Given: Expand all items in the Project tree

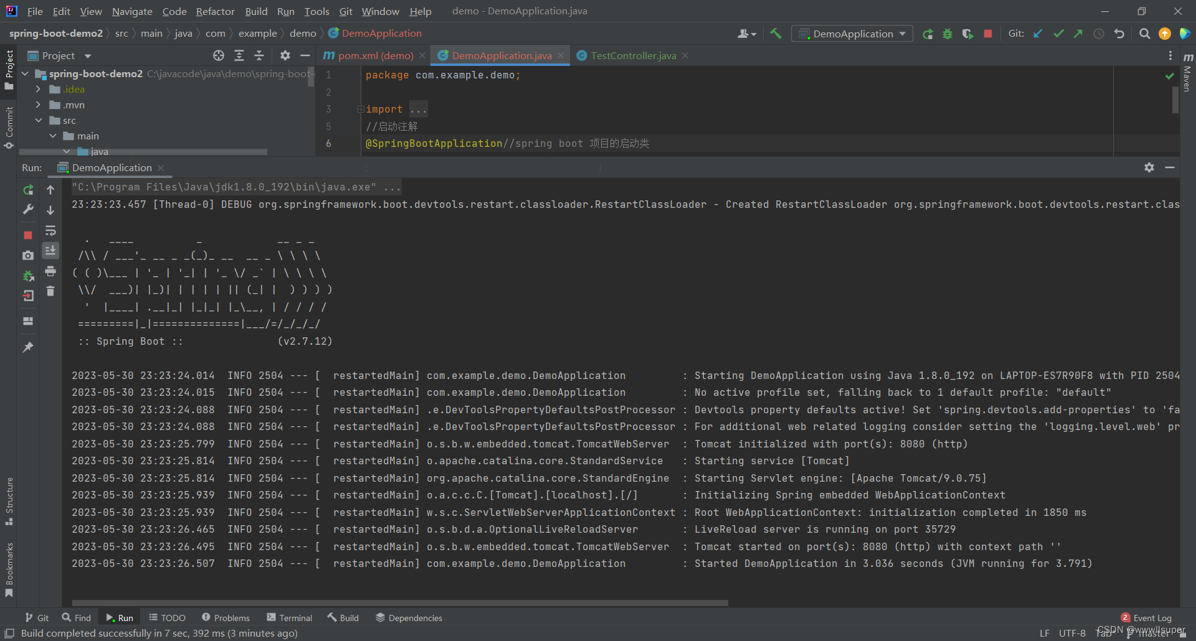Looking at the screenshot, I should pos(239,55).
